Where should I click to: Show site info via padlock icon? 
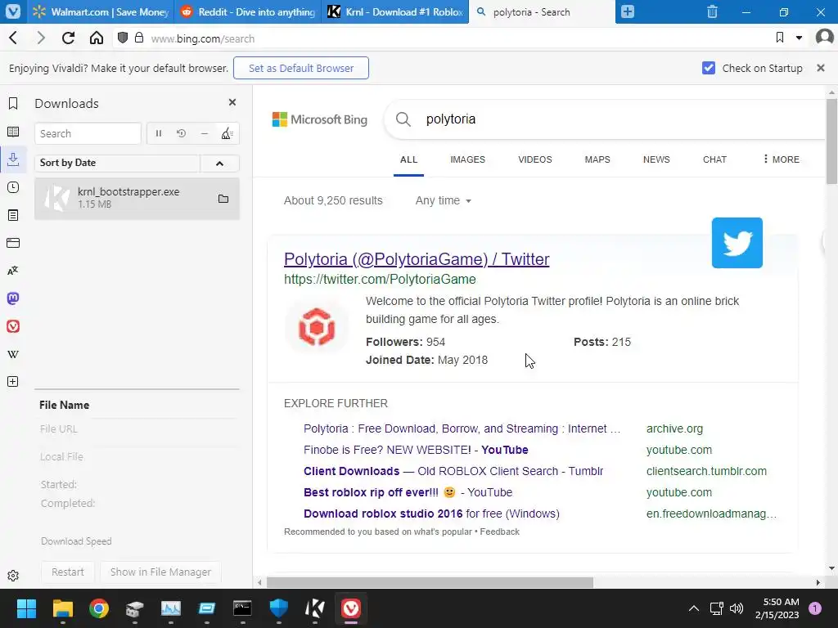pos(139,38)
